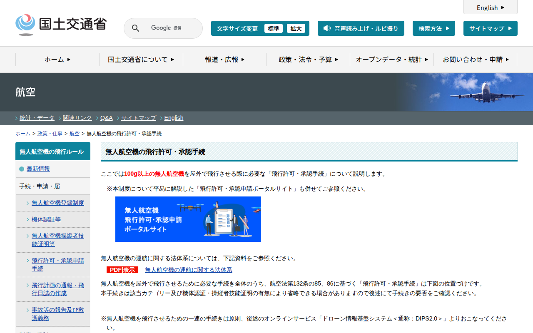Click the red PDF表示 badge
The height and width of the screenshot is (333, 533).
[x=122, y=270]
